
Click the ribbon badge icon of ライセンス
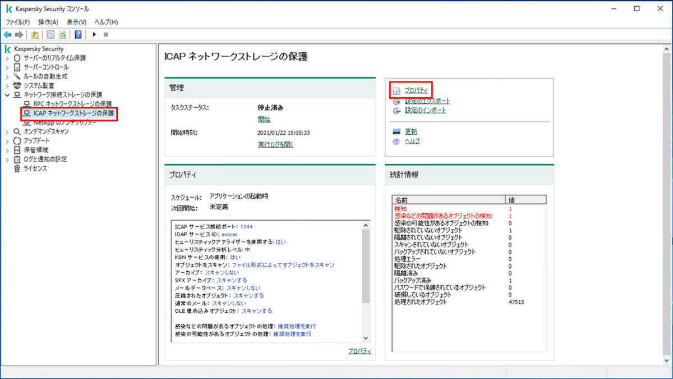(17, 168)
